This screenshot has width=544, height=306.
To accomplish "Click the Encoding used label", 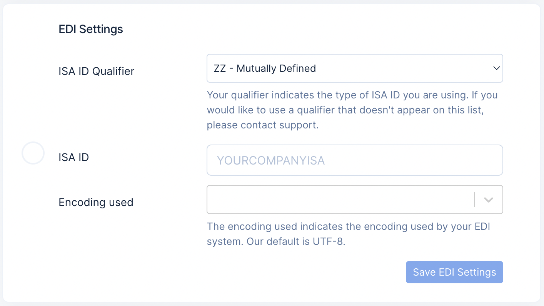I will coord(96,203).
